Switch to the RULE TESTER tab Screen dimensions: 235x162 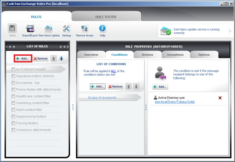click(106, 17)
